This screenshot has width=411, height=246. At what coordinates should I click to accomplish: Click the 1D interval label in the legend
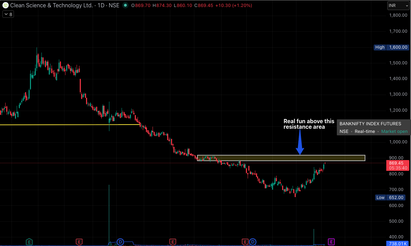point(101,5)
